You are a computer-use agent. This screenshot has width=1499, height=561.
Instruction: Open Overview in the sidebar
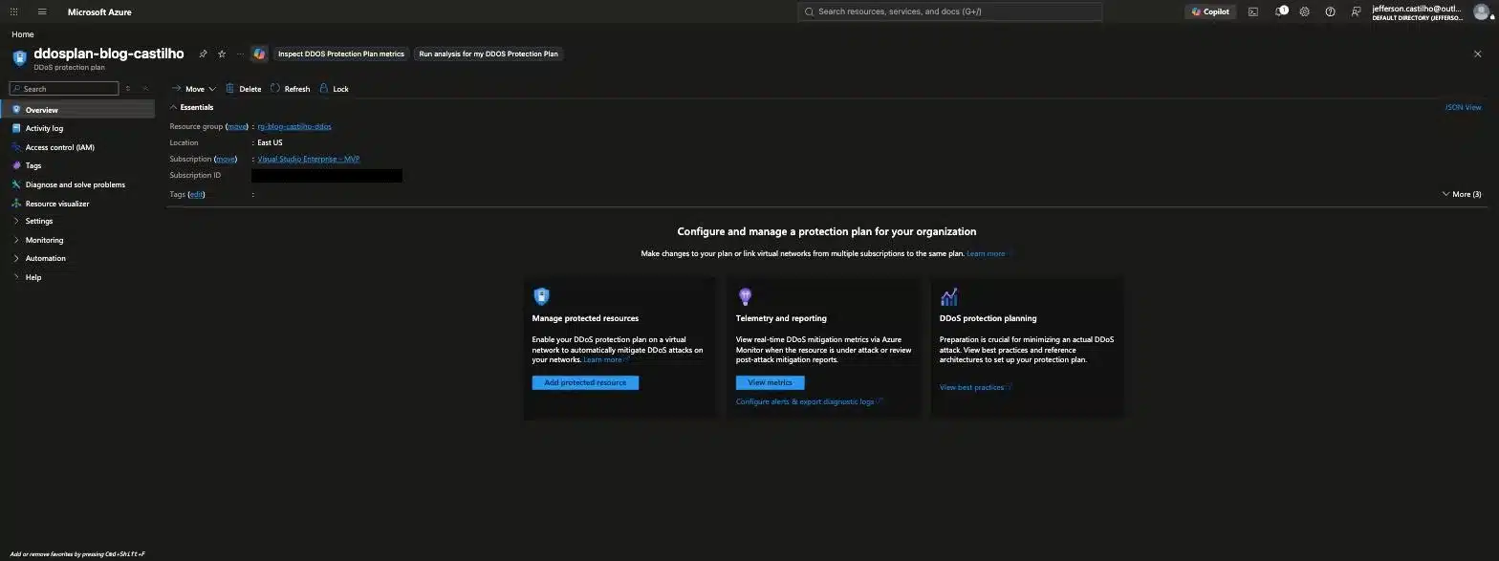(77, 110)
